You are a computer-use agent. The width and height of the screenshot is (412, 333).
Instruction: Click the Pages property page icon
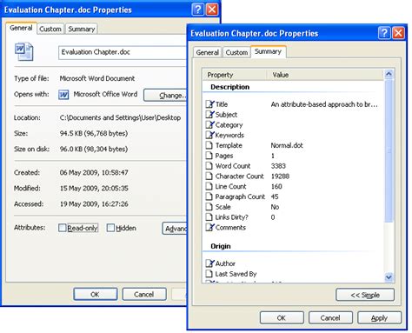[209, 156]
